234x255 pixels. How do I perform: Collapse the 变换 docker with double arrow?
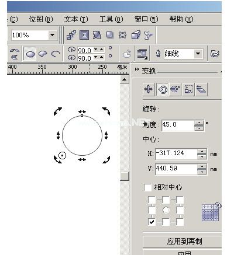137,69
